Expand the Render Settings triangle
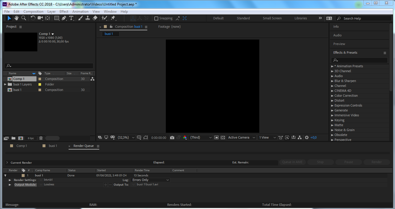395x209 pixels. (10, 180)
